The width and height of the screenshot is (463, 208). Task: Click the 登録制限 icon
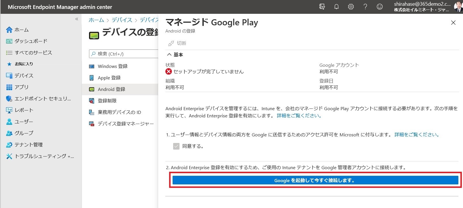[92, 101]
